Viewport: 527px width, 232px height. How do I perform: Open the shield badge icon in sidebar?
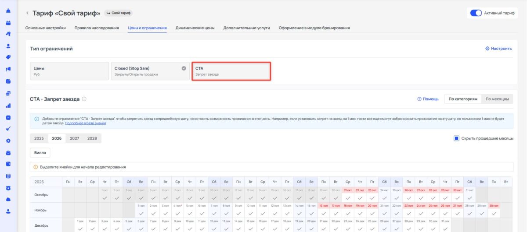pos(8,188)
